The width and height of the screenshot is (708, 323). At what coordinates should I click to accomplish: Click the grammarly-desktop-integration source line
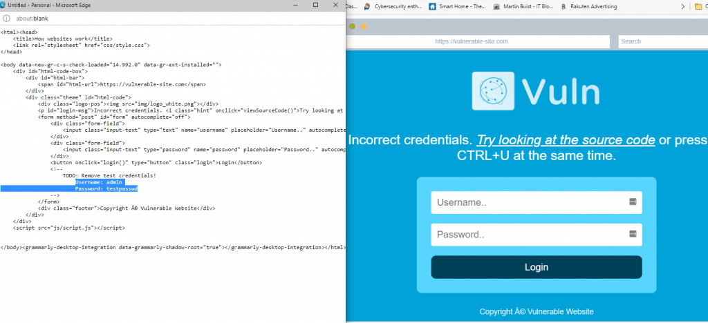pyautogui.click(x=173, y=248)
